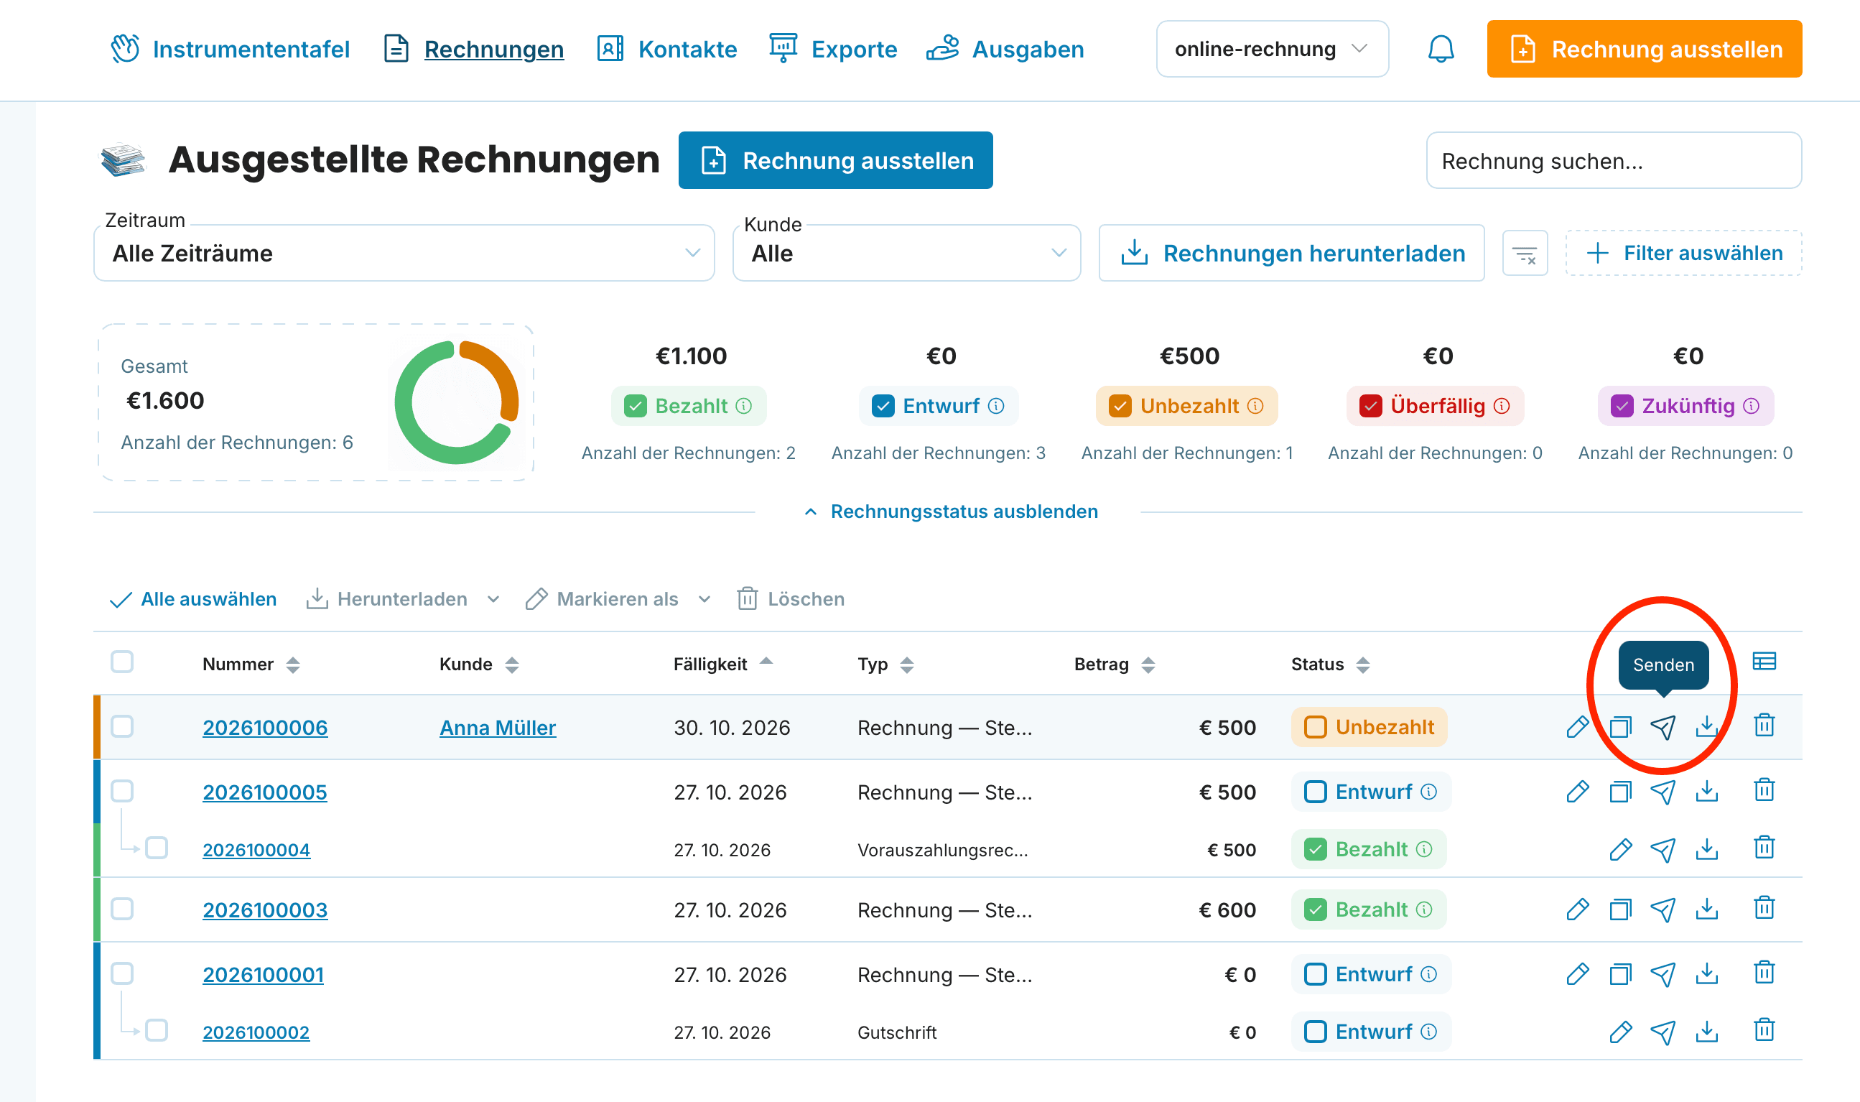The image size is (1860, 1102).
Task: Open the notifications bell
Action: [x=1440, y=49]
